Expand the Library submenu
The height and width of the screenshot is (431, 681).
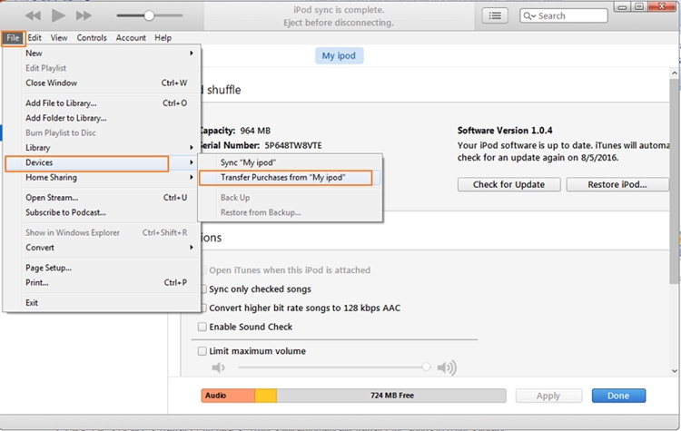point(102,148)
